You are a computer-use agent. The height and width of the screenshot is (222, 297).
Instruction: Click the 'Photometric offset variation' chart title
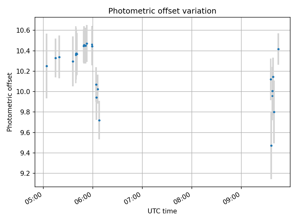162,11
